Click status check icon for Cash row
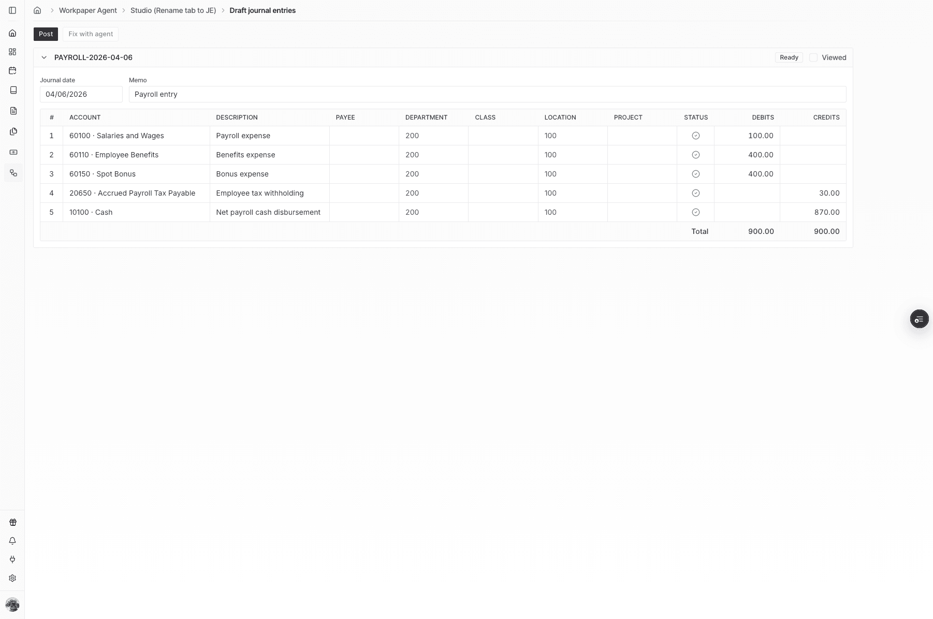Image resolution: width=933 pixels, height=619 pixels. pyautogui.click(x=695, y=212)
